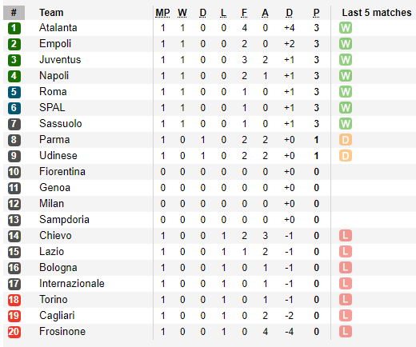Sort by the MP matches played header
The height and width of the screenshot is (347, 416).
[x=162, y=13]
